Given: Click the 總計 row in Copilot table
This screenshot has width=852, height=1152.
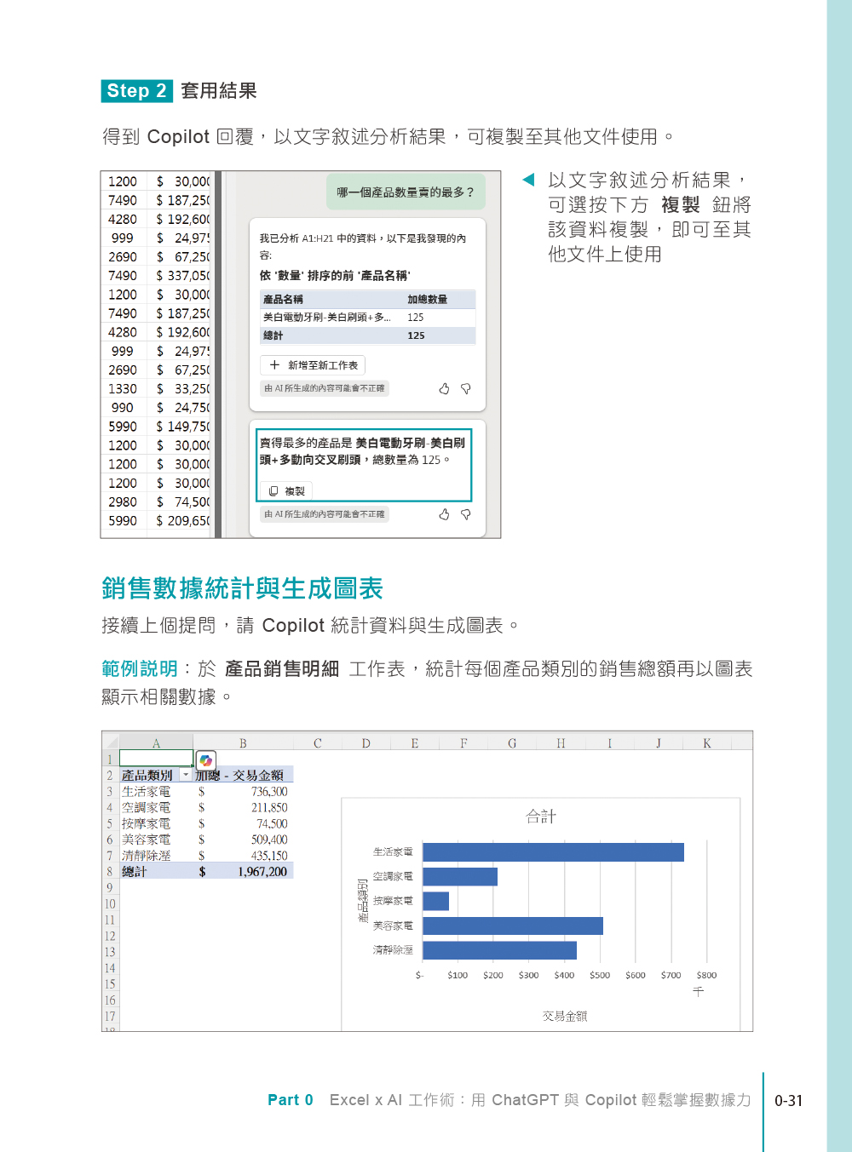Looking at the screenshot, I should (x=367, y=335).
